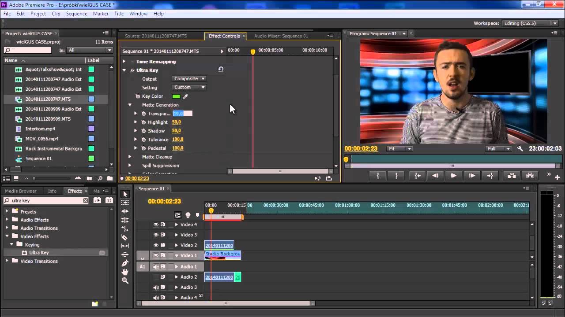Switch Project panel to icon view
The height and width of the screenshot is (317, 565).
coord(16,178)
